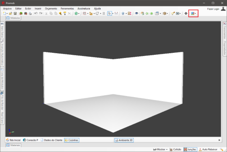Toggle Colisão collision detection
227x152 pixels.
click(x=175, y=149)
